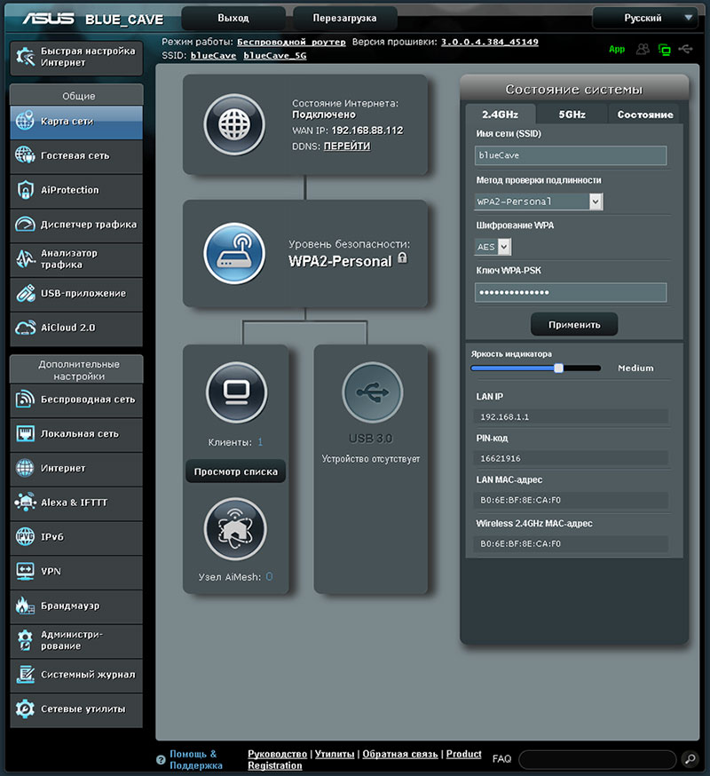Open Анализатор трафика in sidebar
Image resolution: width=710 pixels, height=776 pixels.
(76, 259)
